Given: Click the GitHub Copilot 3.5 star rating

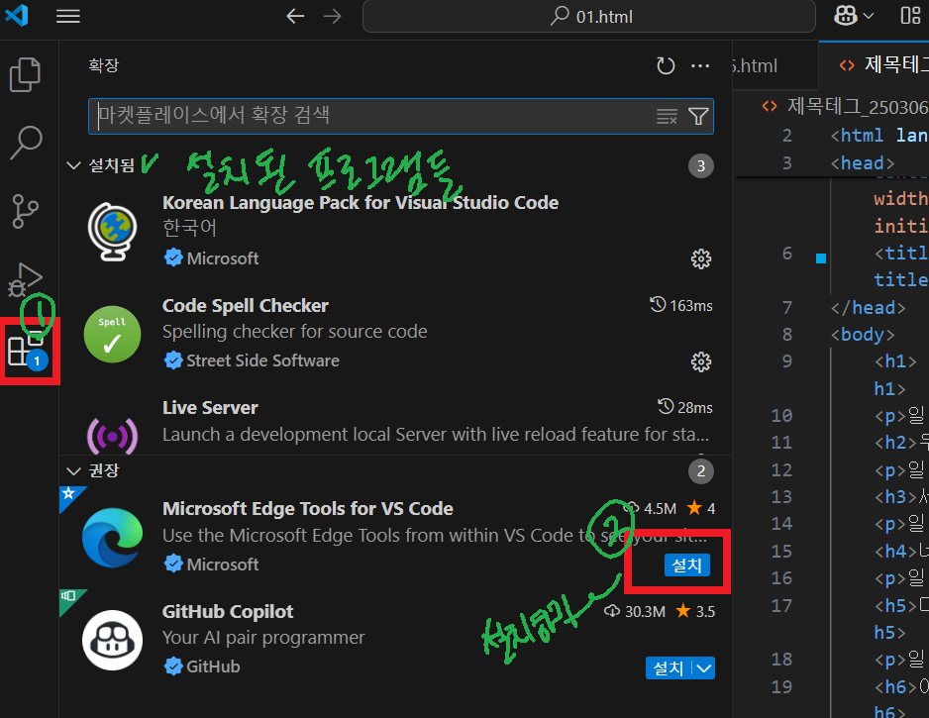Looking at the screenshot, I should tap(695, 611).
